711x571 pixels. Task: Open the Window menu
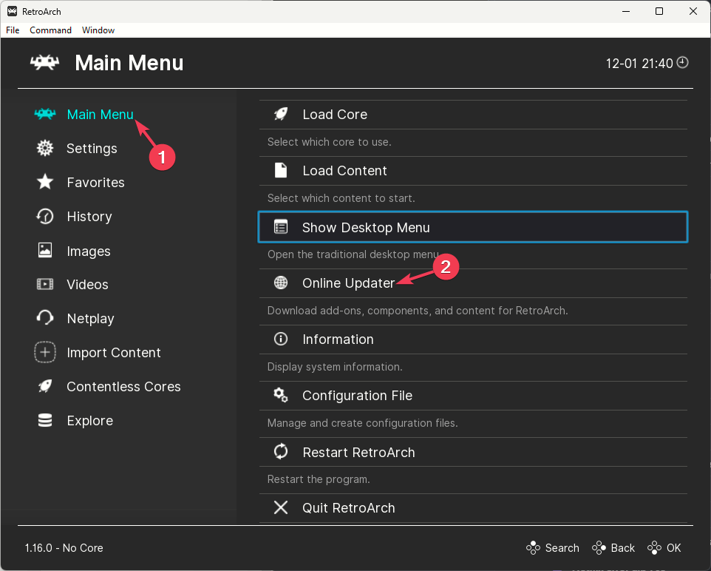point(98,30)
